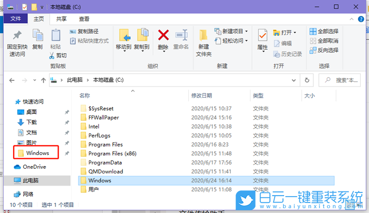This screenshot has height=213, width=369.
Task: Go forward with right arrow
Action: point(24,81)
